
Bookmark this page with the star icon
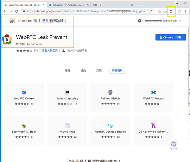tap(151, 11)
